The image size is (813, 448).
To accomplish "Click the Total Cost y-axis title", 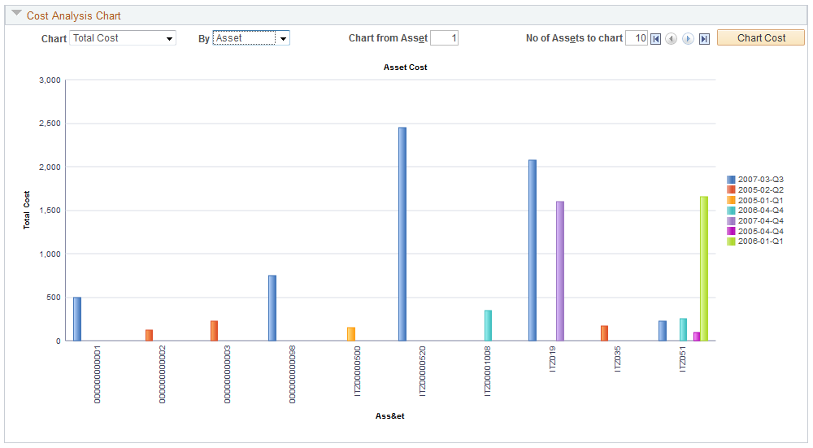I will 27,210.
